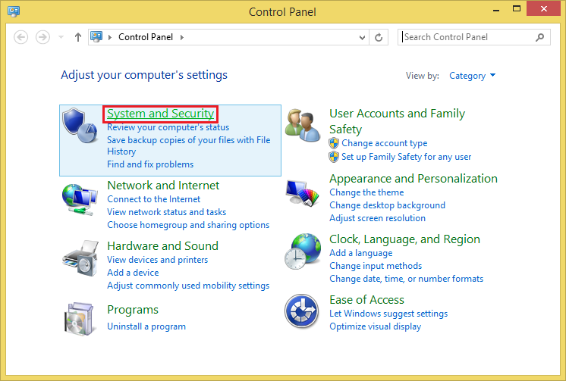566x381 pixels.
Task: Open Set up Family Safety for any user
Action: coord(406,157)
